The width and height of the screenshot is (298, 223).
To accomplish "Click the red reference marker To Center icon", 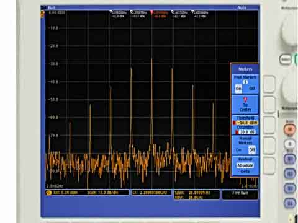I will [x=245, y=100].
